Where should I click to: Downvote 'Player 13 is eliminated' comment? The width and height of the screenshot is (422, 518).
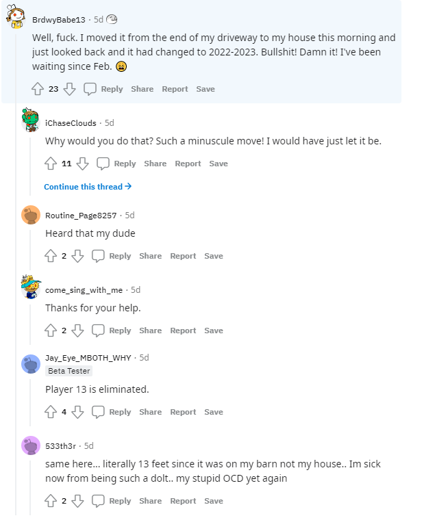[77, 412]
